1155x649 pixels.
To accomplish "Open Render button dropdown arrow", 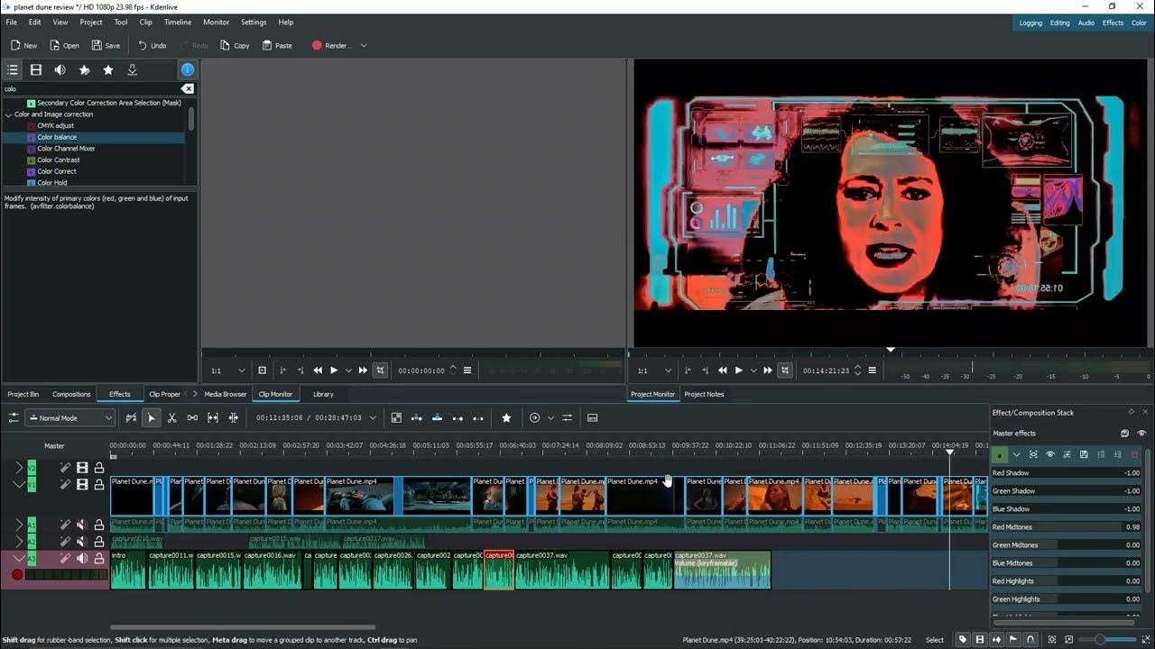I will [x=364, y=45].
